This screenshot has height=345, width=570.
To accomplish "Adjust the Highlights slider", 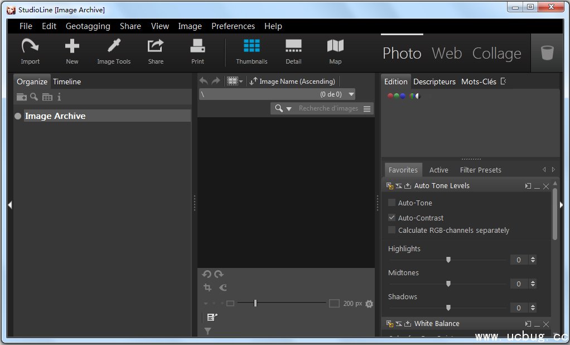I will point(448,260).
